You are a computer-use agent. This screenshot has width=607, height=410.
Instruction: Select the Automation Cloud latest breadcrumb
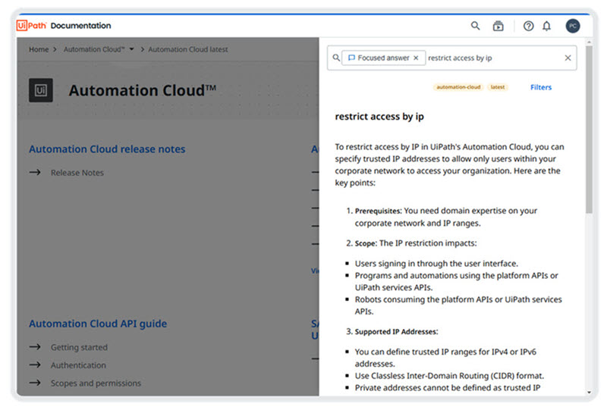click(x=187, y=49)
